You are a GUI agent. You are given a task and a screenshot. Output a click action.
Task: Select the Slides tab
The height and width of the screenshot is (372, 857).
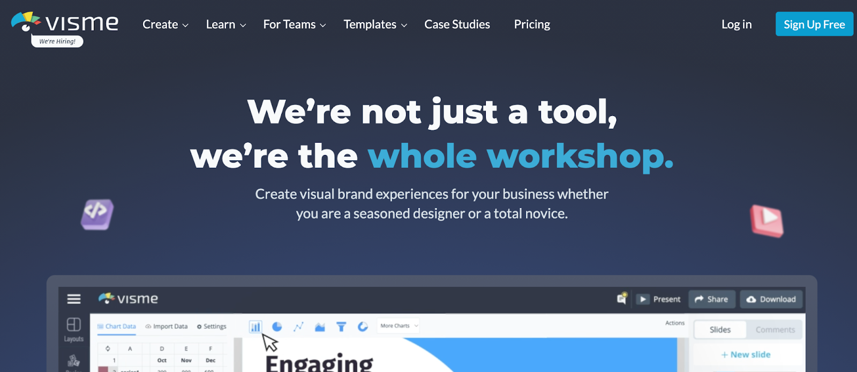click(x=720, y=330)
